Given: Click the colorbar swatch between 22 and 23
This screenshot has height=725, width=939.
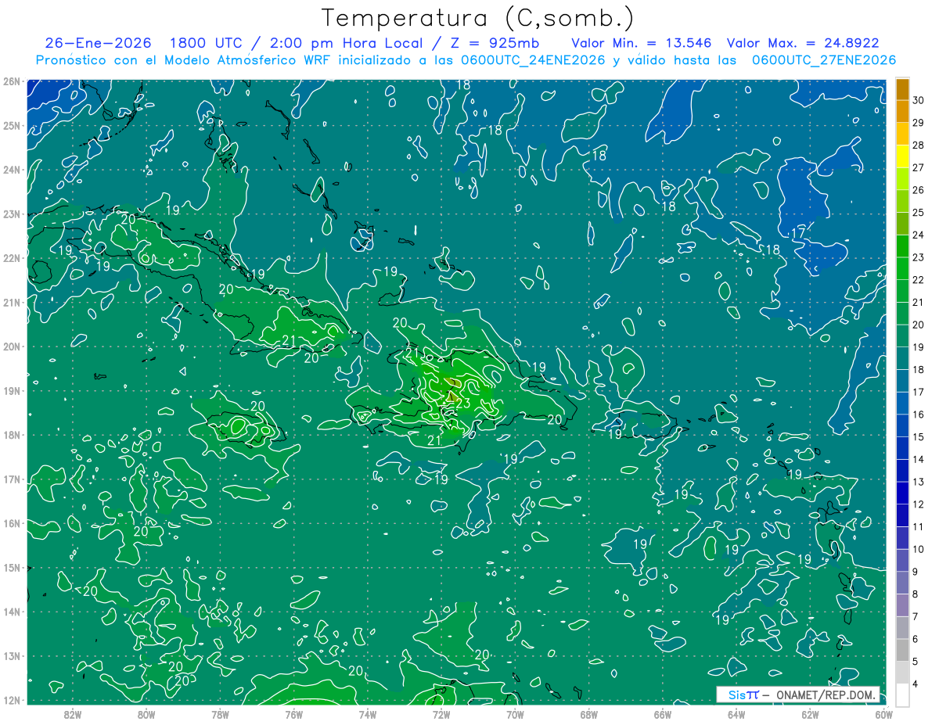Looking at the screenshot, I should click(x=902, y=269).
